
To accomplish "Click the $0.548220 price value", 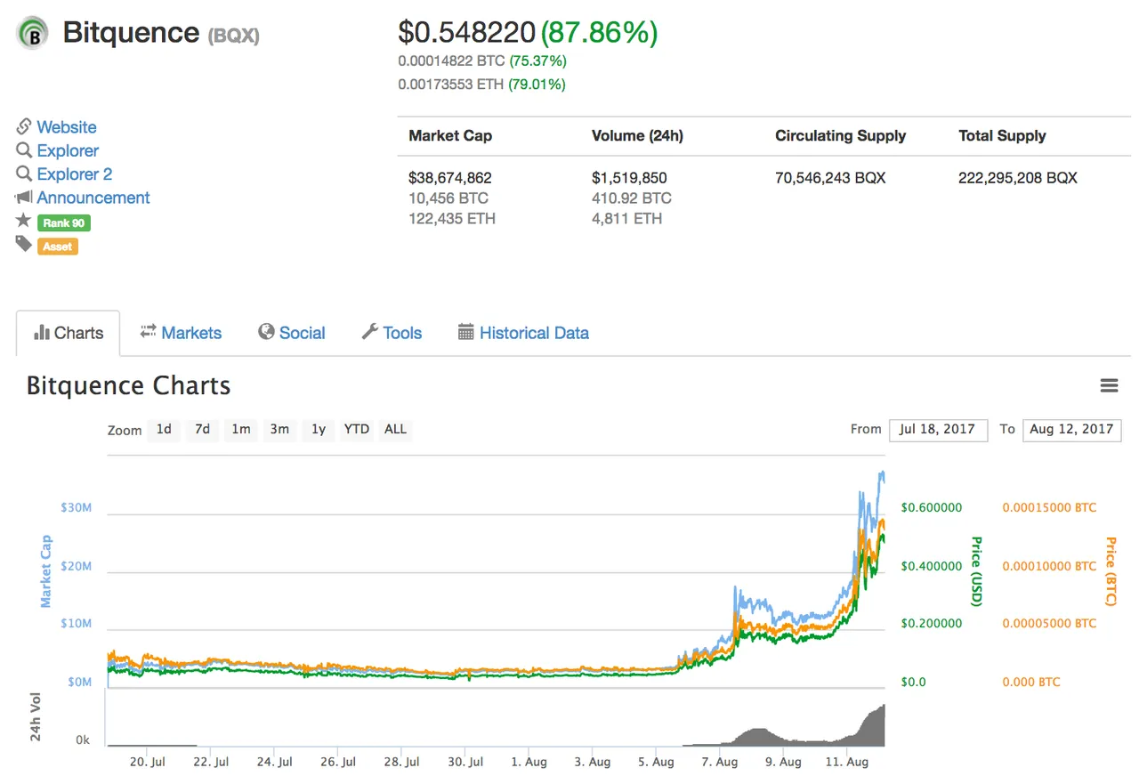I will [x=466, y=32].
